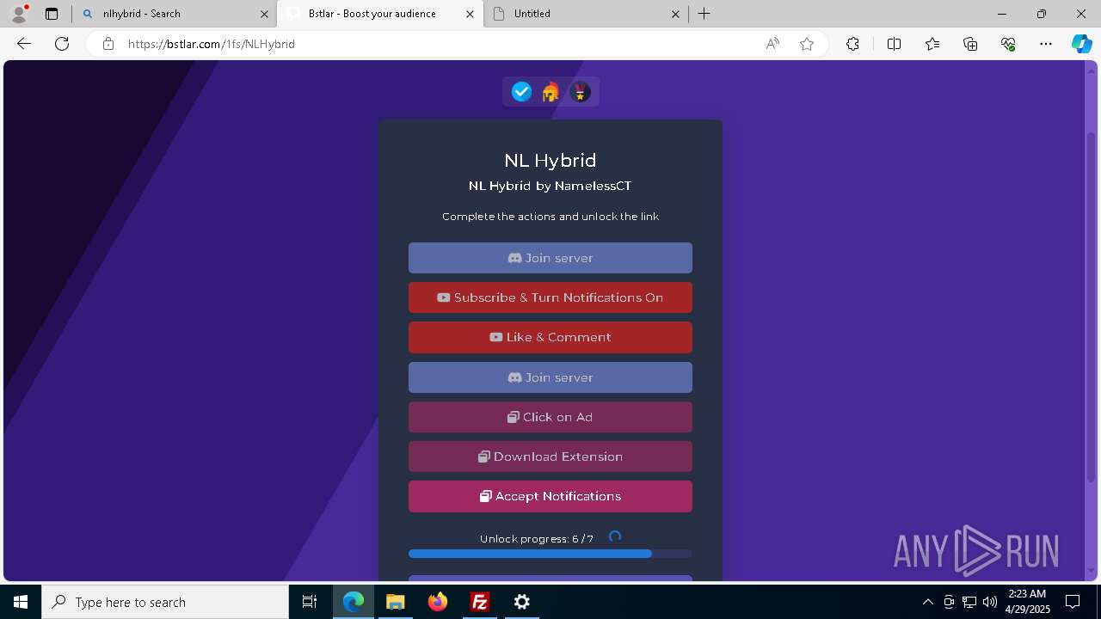The height and width of the screenshot is (619, 1101).
Task: View site information lock icon
Action: pyautogui.click(x=108, y=44)
